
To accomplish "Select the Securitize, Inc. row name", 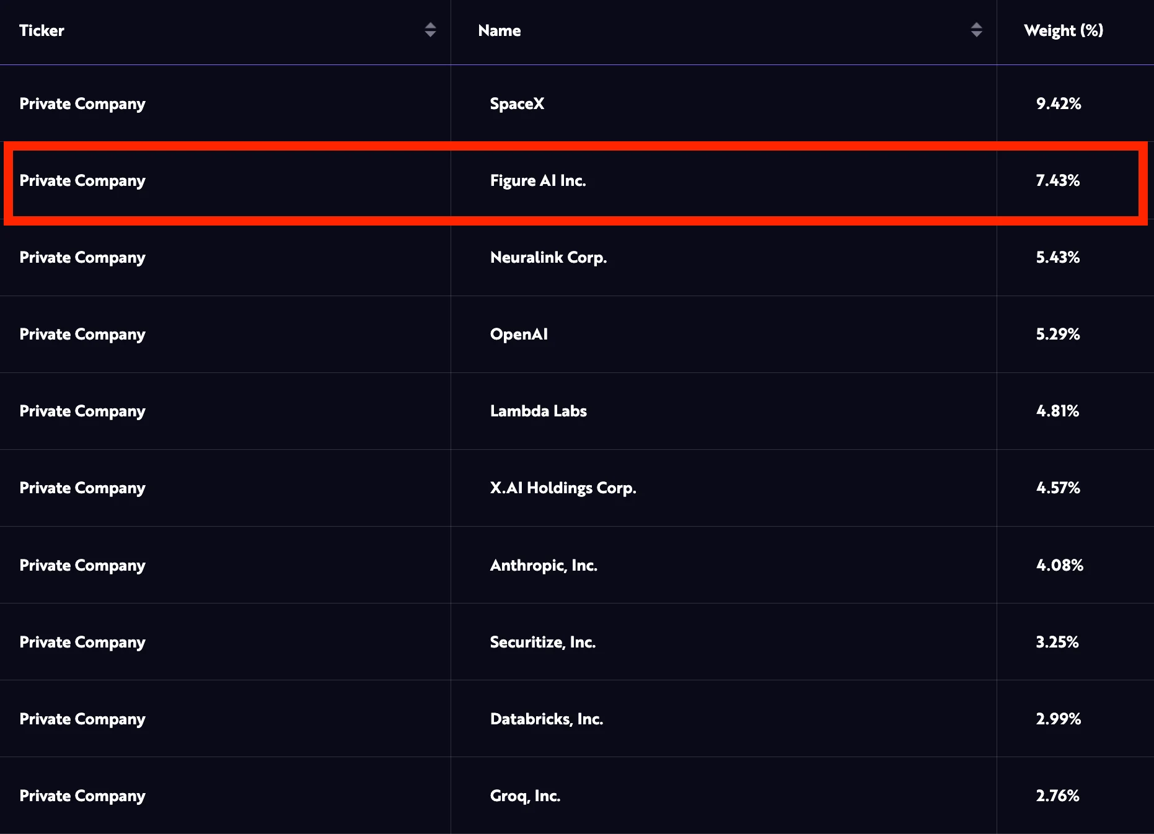I will tap(542, 642).
